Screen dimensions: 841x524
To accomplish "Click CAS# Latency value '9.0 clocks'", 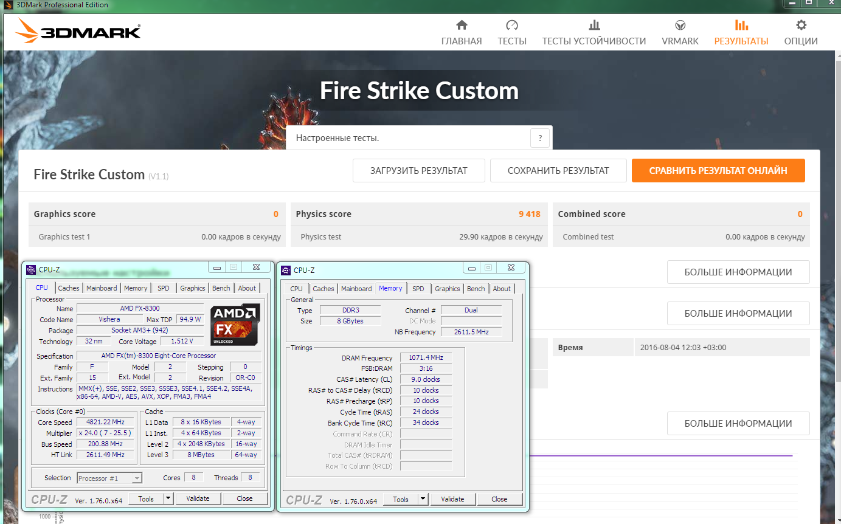I will click(426, 379).
